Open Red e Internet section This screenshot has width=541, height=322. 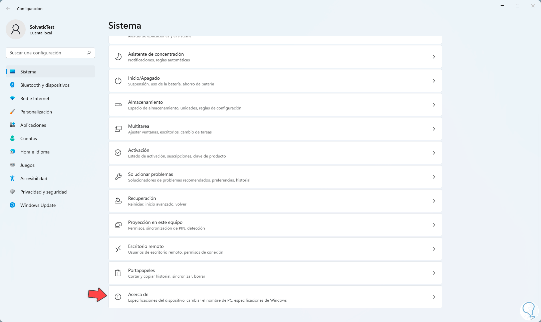[x=35, y=98]
